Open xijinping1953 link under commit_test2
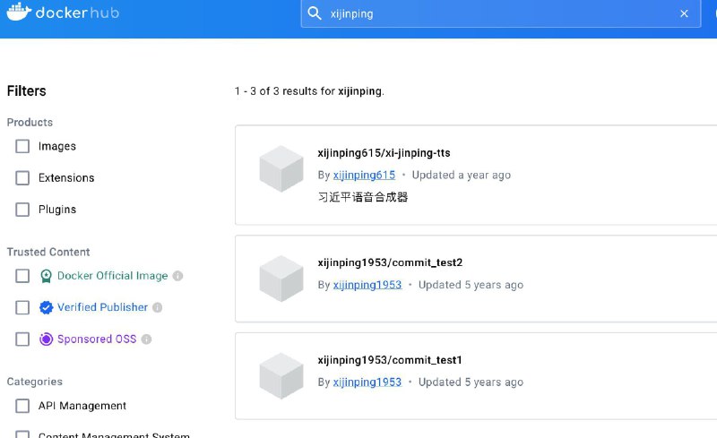 click(x=367, y=285)
